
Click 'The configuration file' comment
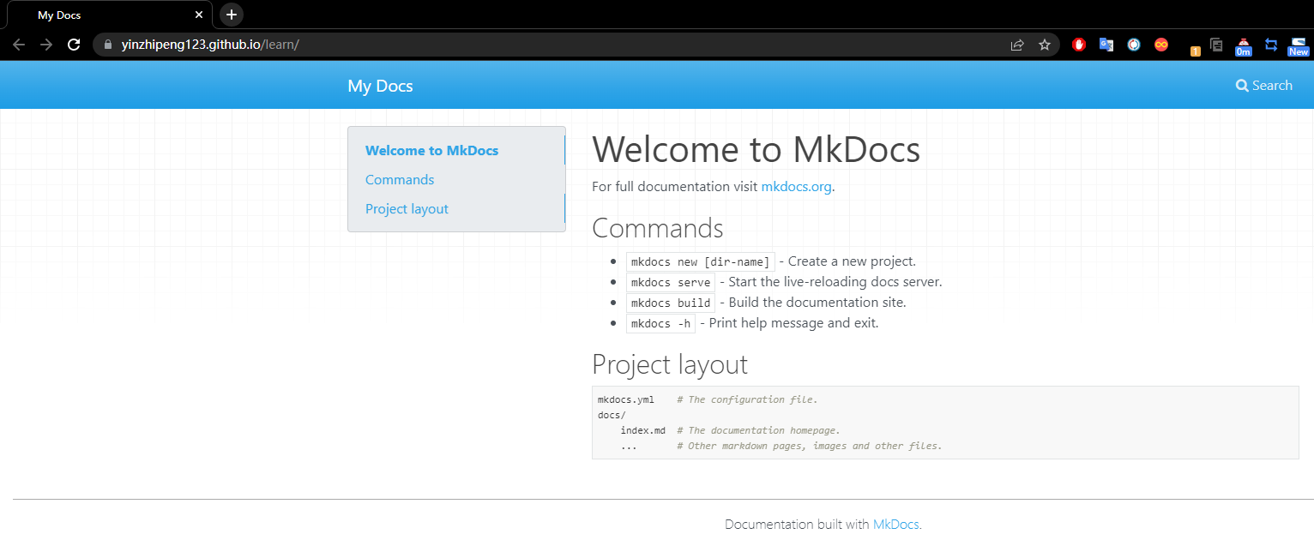click(747, 399)
